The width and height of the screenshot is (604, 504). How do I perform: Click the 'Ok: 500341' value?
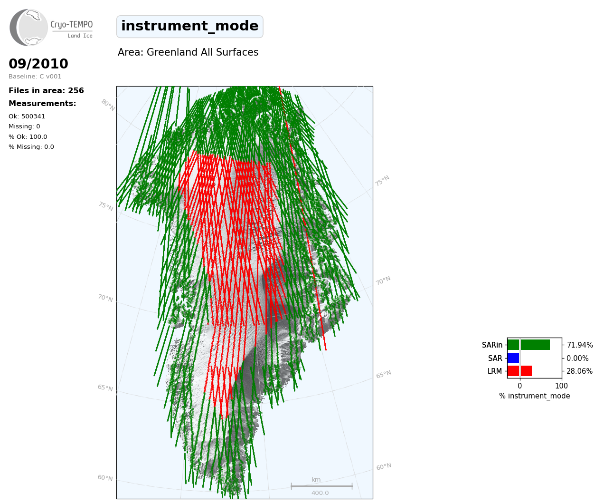click(x=27, y=116)
